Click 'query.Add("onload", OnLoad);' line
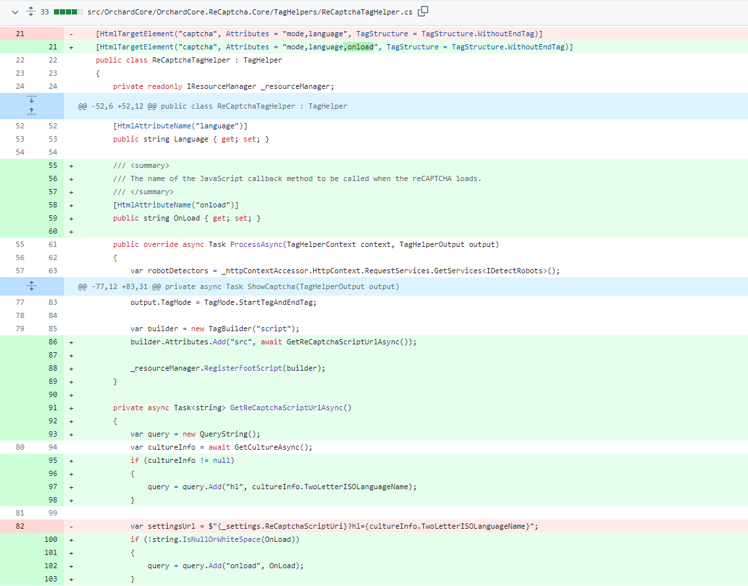The width and height of the screenshot is (748, 586). (x=226, y=566)
